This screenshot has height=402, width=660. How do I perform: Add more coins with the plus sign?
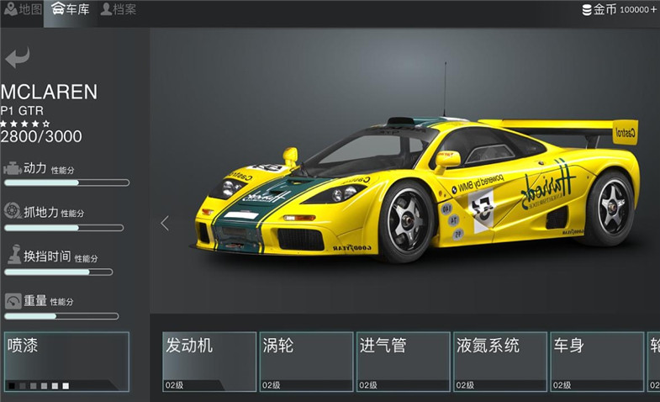click(653, 10)
